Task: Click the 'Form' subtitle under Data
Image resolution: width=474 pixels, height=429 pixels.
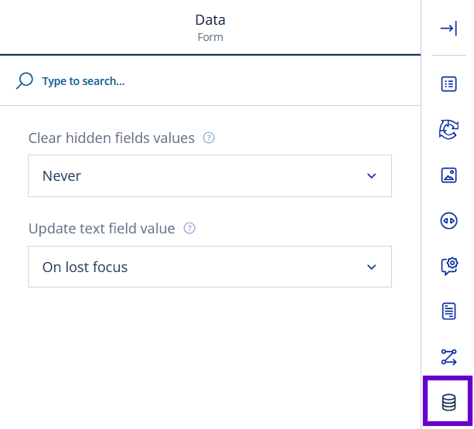Action: 210,37
